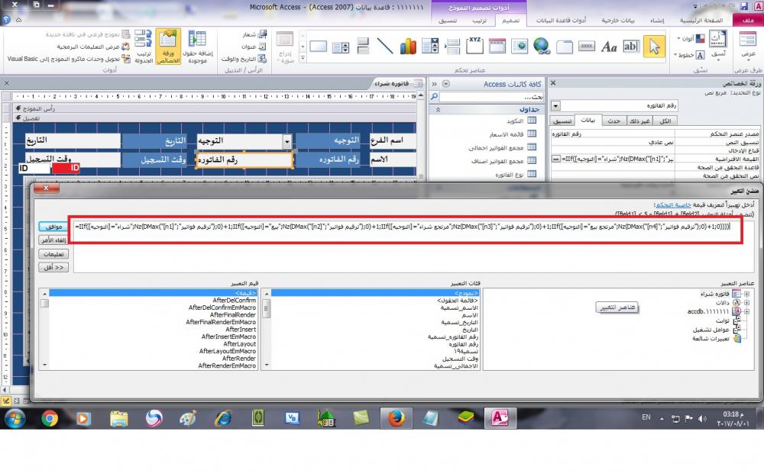764x473 pixels.
Task: Save via Quick Access floppy icon
Action: click(x=743, y=6)
